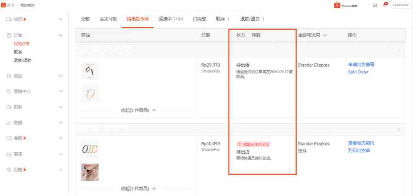
Task: Expand the 营销中心 sidebar section chevron
Action: pos(60,92)
